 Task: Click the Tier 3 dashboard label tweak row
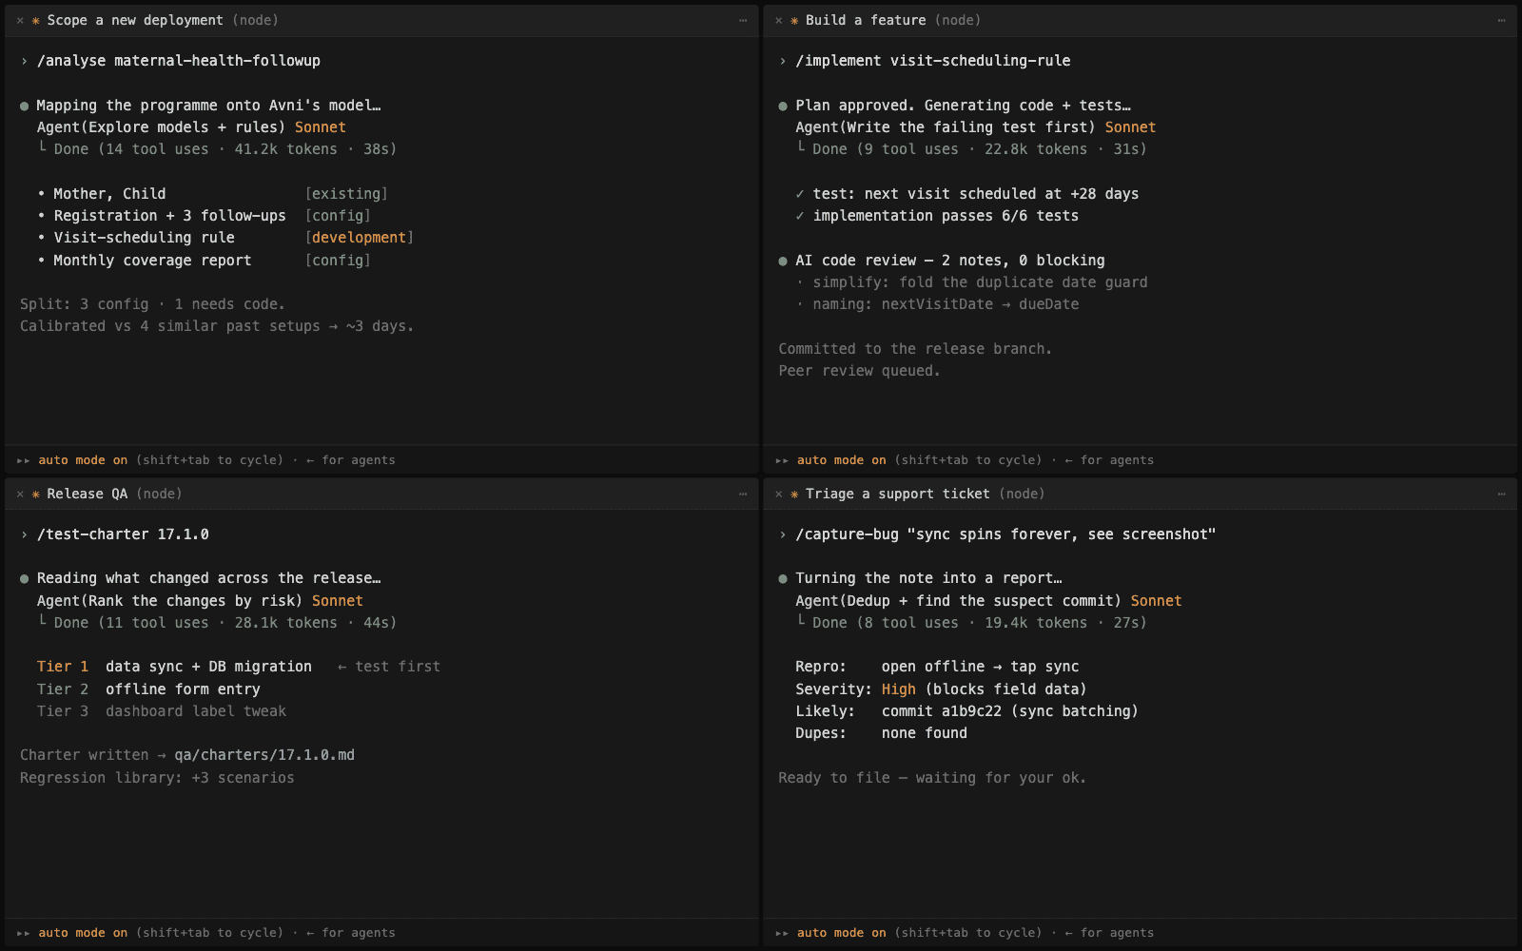coord(162,711)
